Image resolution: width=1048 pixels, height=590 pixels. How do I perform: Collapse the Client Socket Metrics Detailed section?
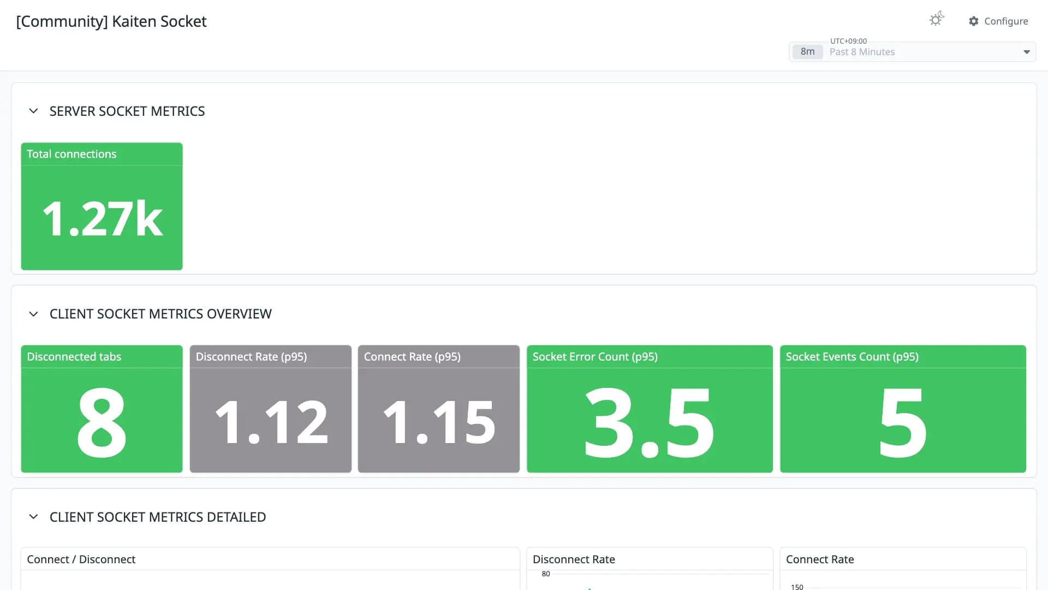click(x=33, y=517)
